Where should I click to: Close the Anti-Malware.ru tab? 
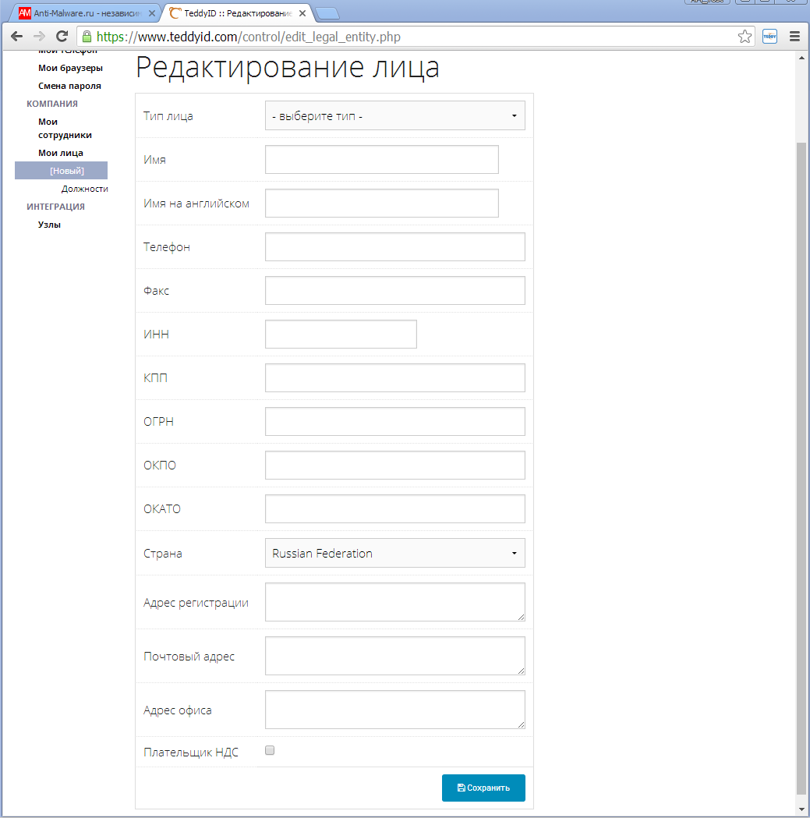[152, 13]
